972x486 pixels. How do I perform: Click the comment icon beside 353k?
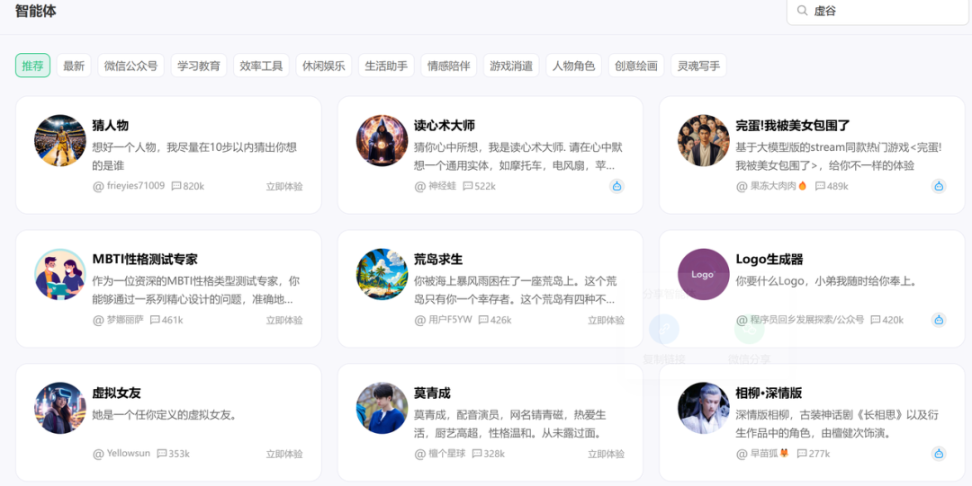(x=162, y=454)
